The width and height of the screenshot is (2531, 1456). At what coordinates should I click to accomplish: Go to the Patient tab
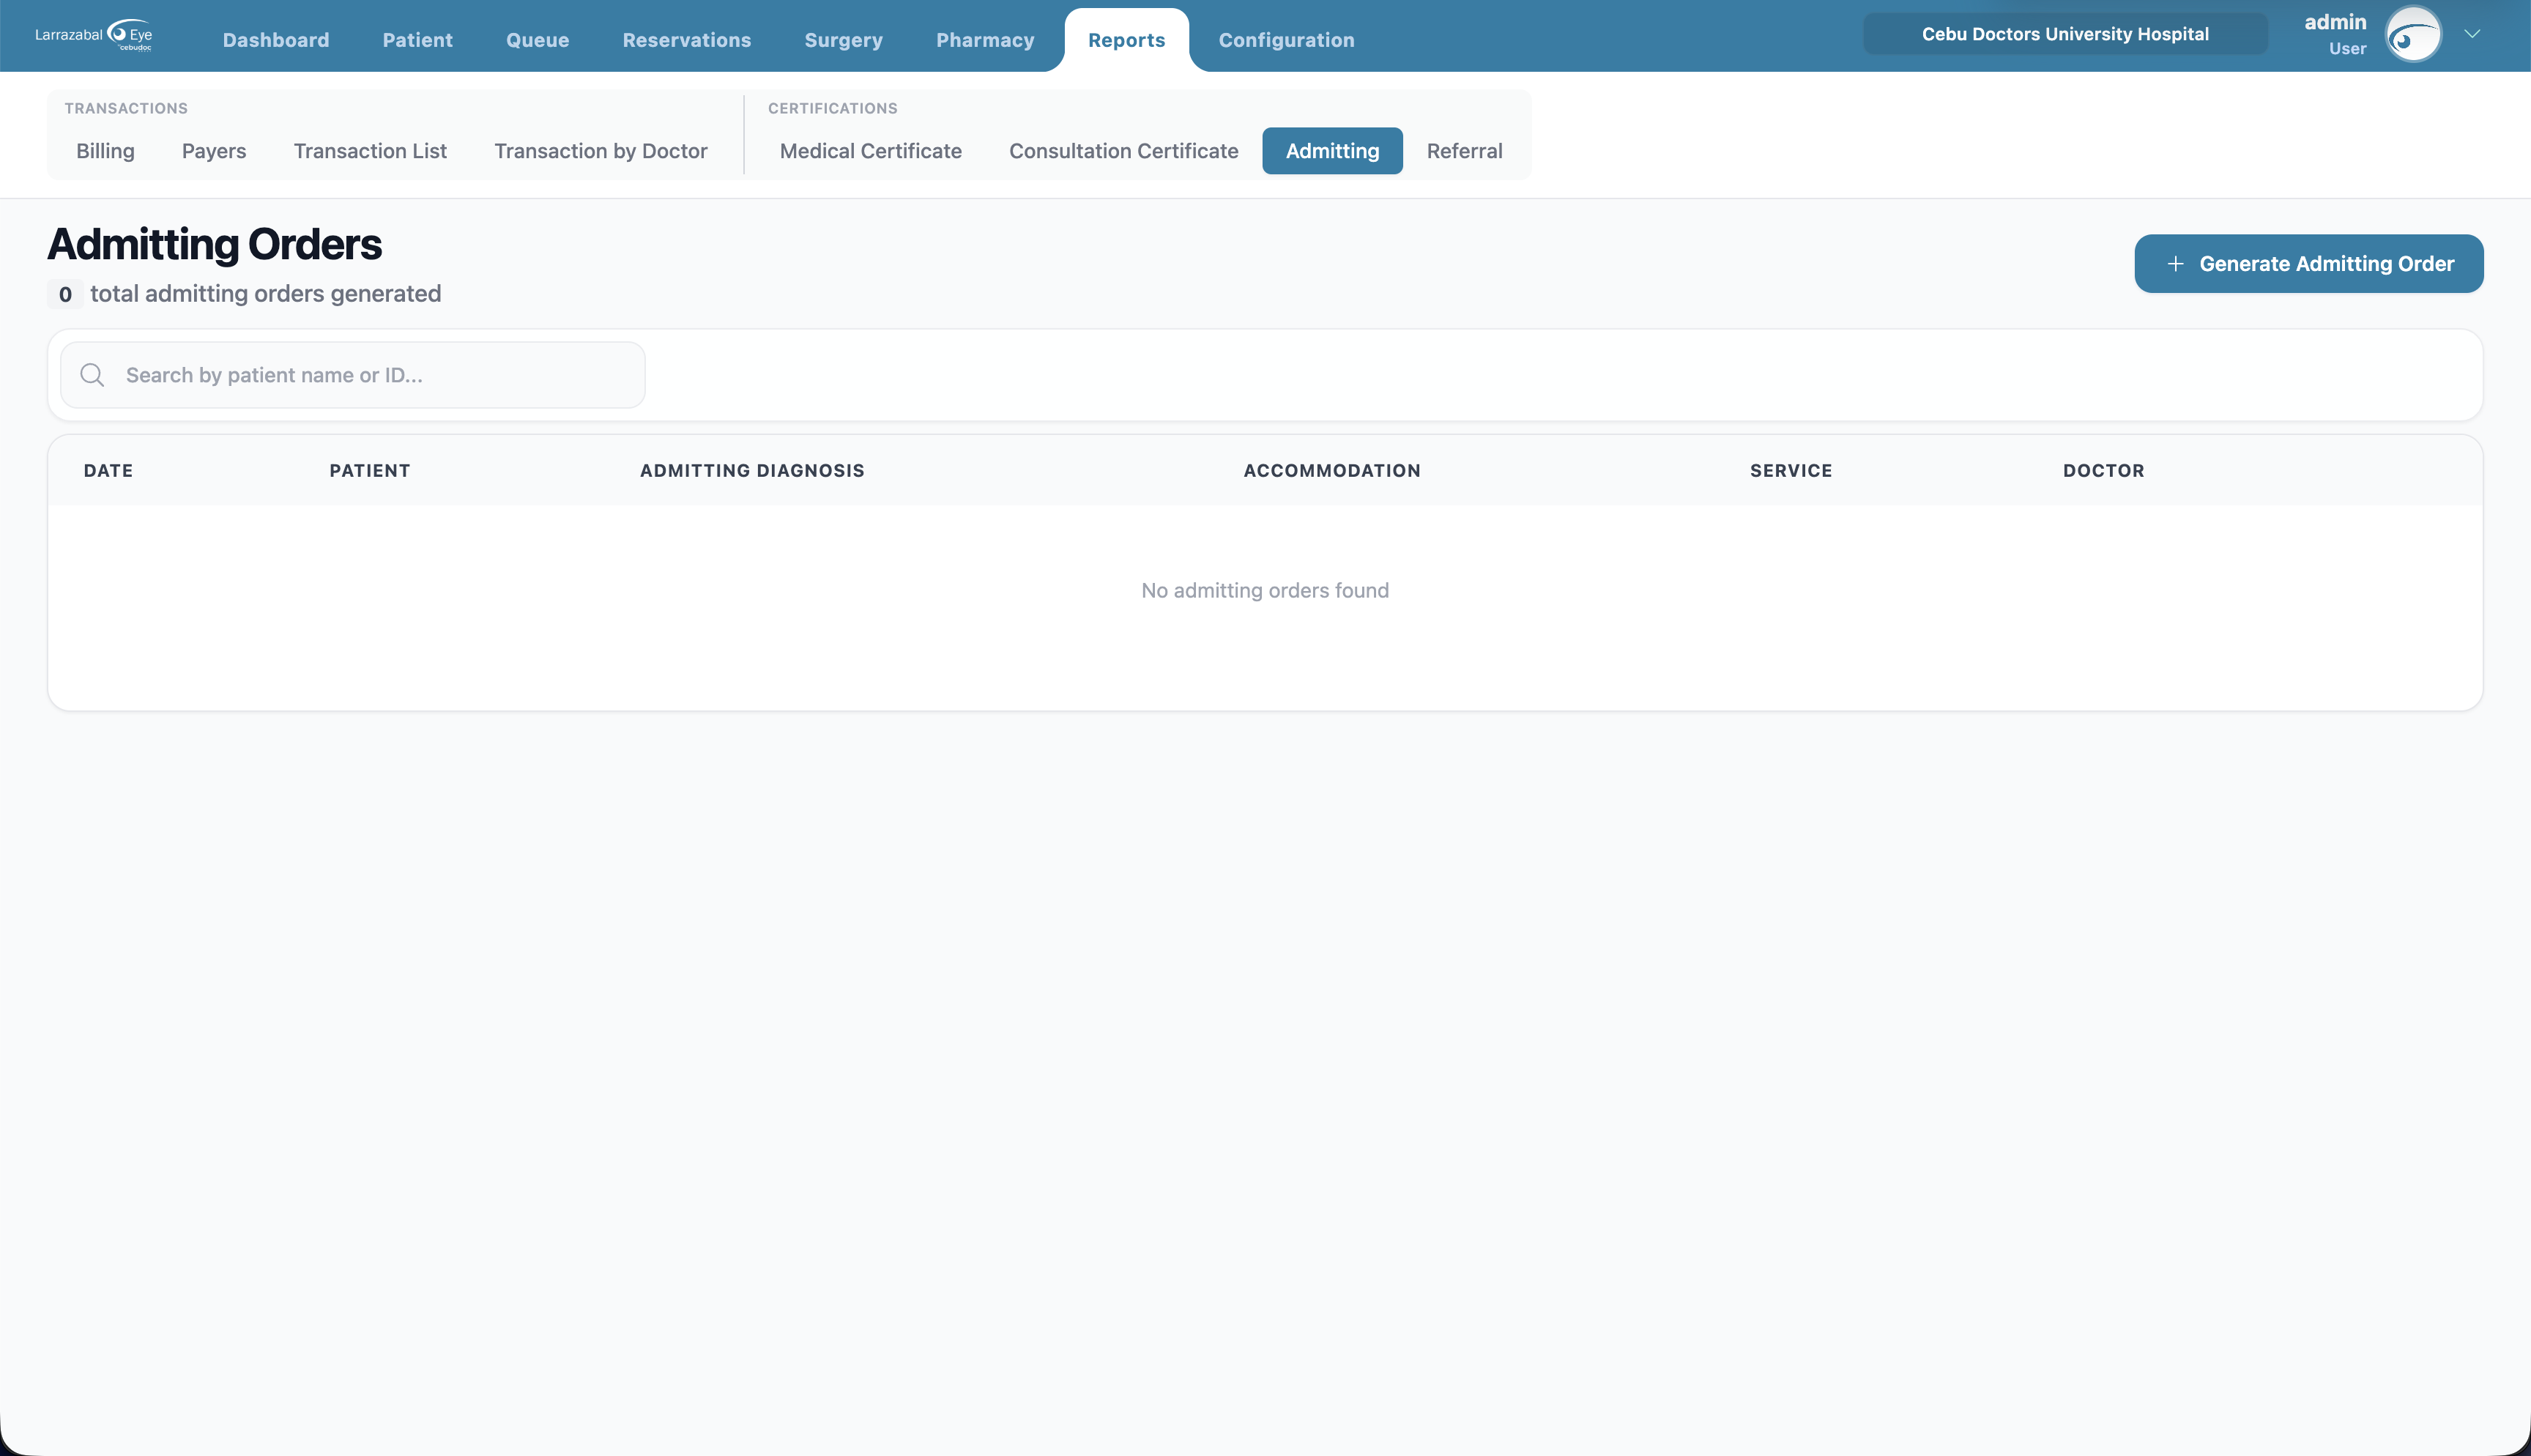418,40
